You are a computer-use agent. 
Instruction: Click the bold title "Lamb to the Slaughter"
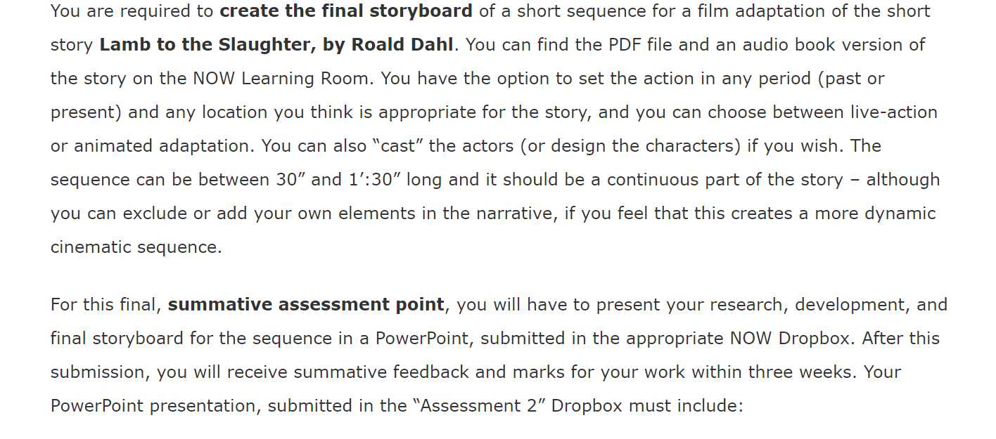(x=208, y=45)
